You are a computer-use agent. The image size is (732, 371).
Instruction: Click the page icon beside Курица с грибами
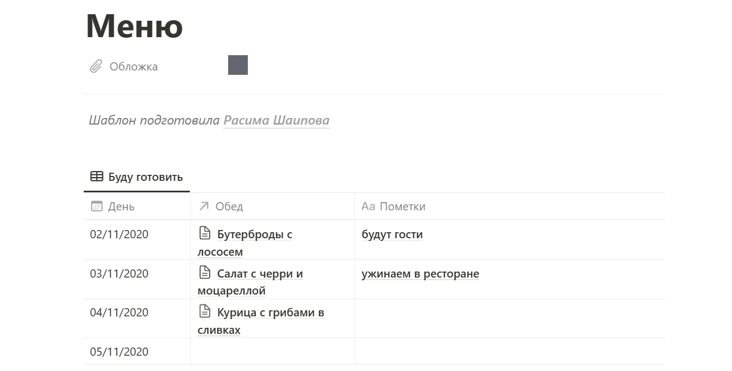tap(205, 312)
